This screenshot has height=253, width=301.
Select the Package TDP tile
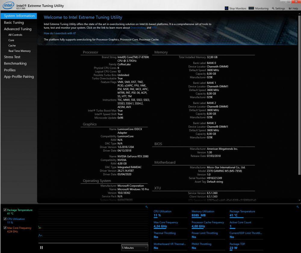(x=246, y=246)
